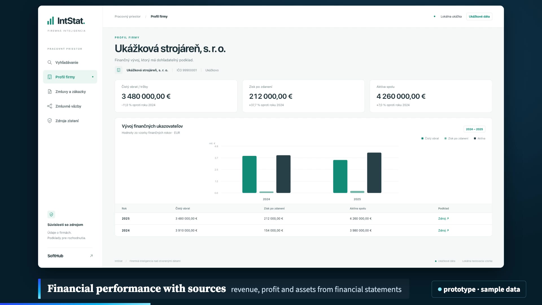
Task: Open the Zdroj link for 2024
Action: tap(443, 230)
